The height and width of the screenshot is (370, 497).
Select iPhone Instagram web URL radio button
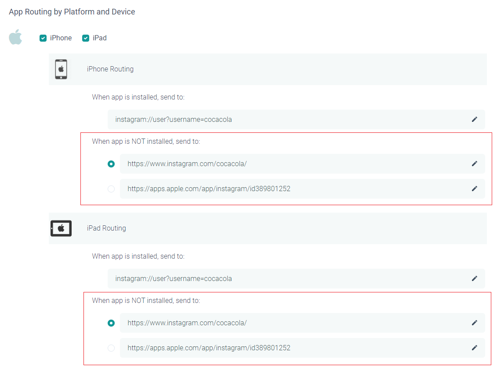coord(111,164)
